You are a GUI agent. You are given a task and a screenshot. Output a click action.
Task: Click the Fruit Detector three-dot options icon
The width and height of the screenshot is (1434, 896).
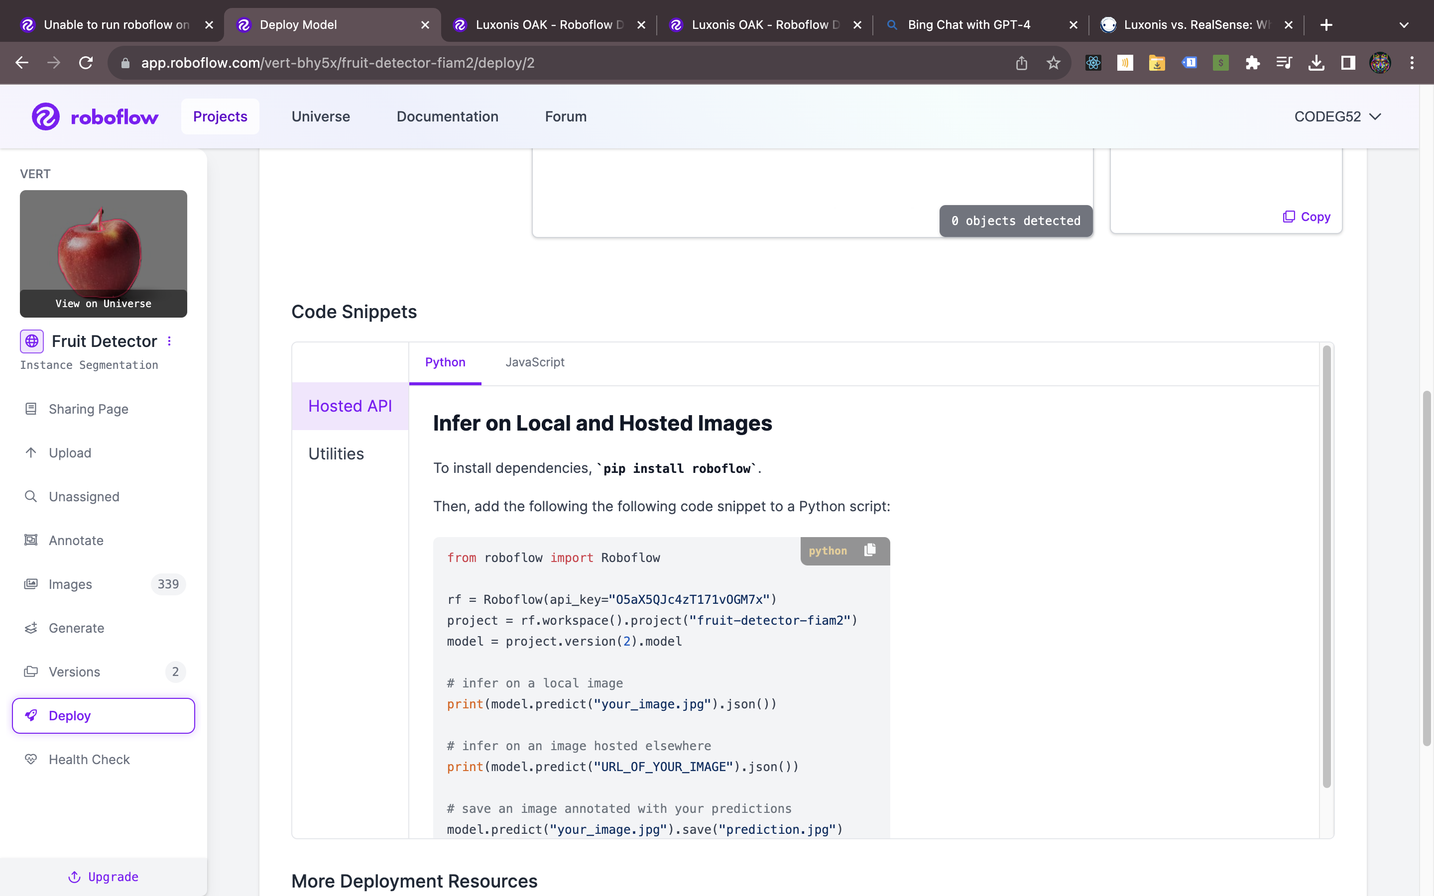[169, 341]
